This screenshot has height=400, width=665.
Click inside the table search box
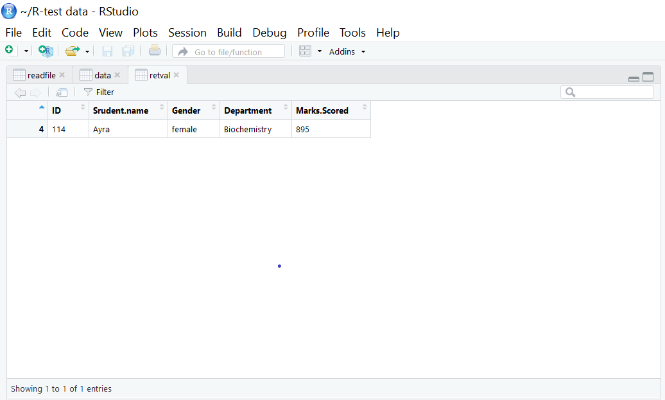coord(607,92)
